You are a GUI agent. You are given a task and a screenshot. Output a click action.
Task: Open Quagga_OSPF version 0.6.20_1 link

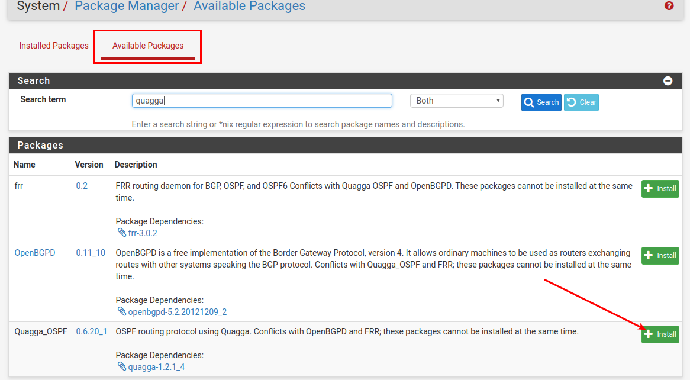point(92,331)
